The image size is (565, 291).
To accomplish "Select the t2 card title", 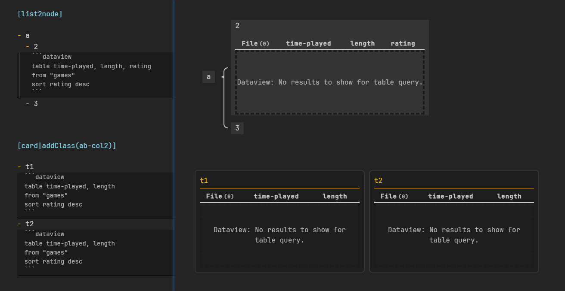I will click(378, 180).
